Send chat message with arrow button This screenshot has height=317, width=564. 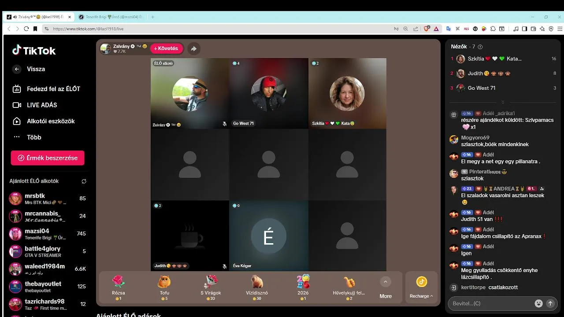pyautogui.click(x=550, y=303)
